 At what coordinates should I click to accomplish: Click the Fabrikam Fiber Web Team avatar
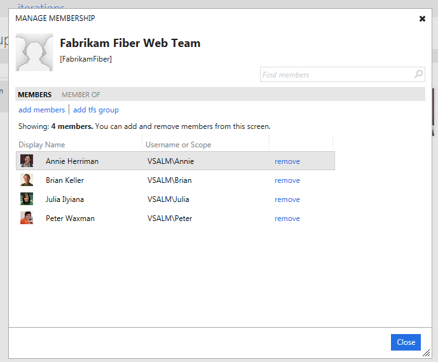coord(34,52)
